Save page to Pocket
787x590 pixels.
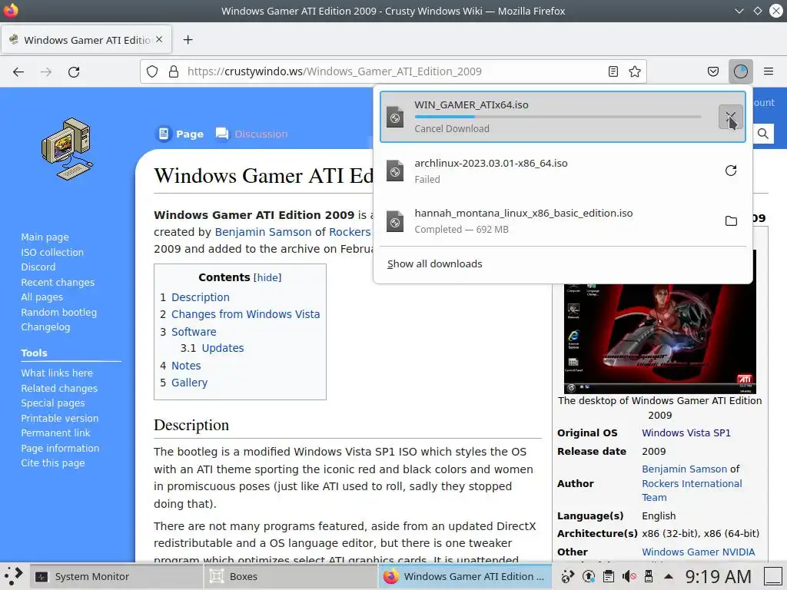click(x=712, y=71)
